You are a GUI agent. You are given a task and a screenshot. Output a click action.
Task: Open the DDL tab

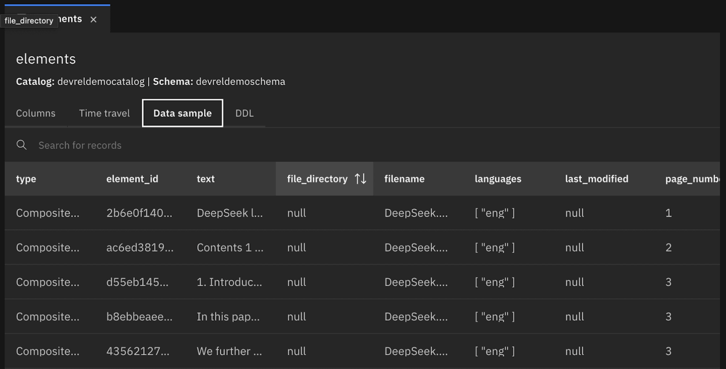tap(244, 113)
